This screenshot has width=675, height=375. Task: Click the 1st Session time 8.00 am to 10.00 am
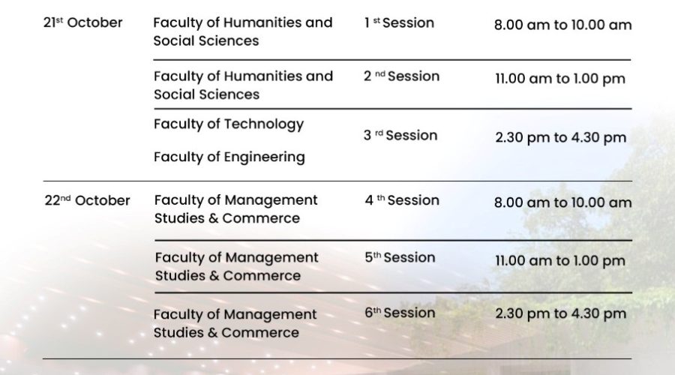pyautogui.click(x=562, y=25)
